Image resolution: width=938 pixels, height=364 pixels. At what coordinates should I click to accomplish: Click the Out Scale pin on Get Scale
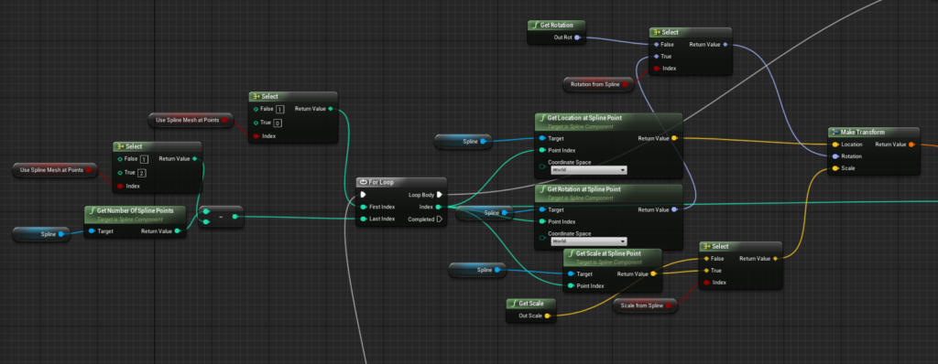click(x=547, y=315)
